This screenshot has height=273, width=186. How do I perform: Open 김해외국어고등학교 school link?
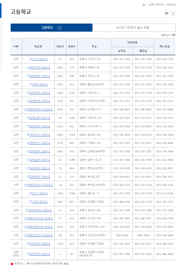coord(40,210)
